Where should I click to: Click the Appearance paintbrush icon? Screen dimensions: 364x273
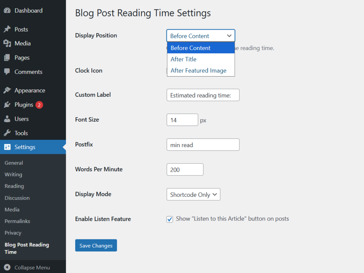(7, 90)
